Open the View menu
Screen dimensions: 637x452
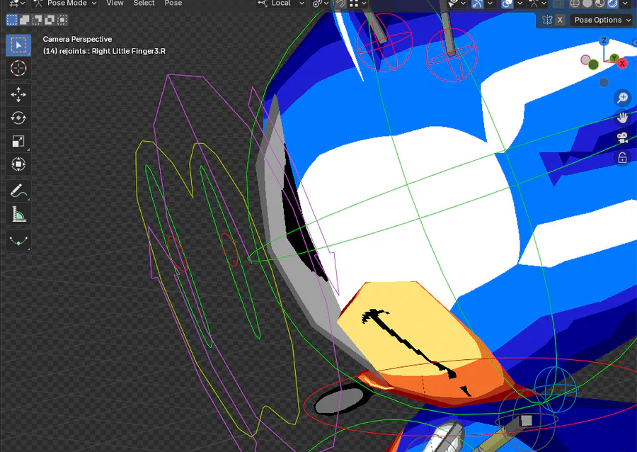tap(115, 4)
